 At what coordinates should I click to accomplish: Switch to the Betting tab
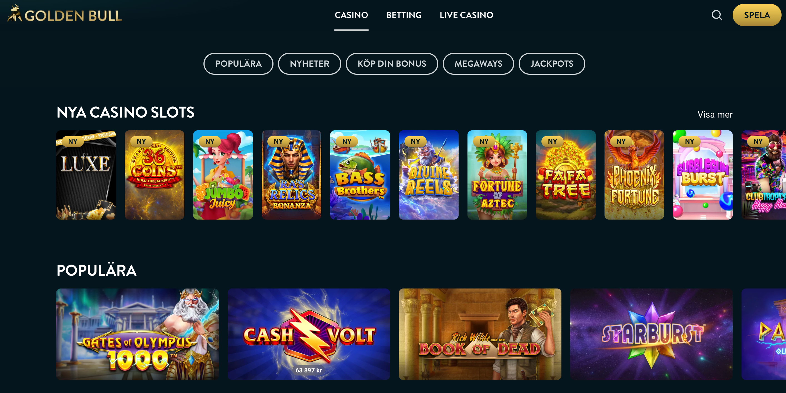click(404, 15)
